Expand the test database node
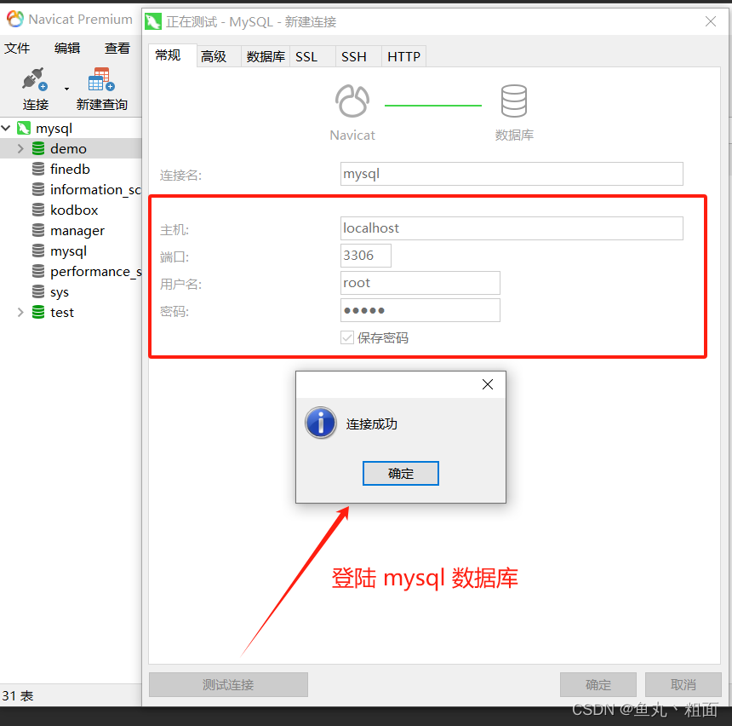 click(20, 312)
